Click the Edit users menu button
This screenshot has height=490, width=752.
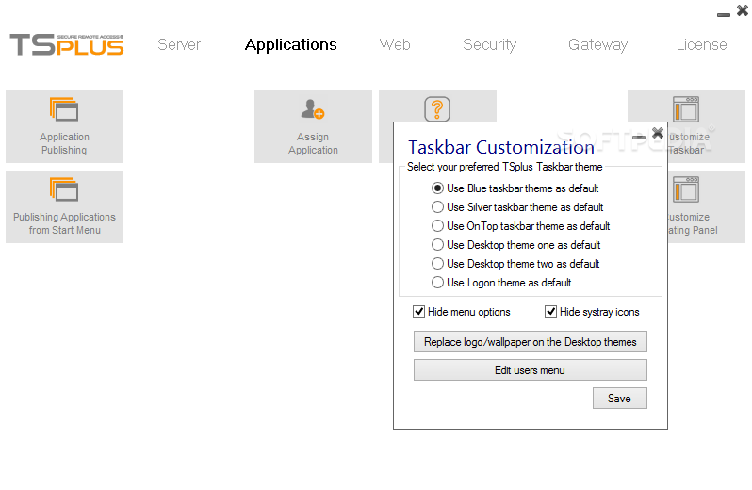pyautogui.click(x=531, y=370)
